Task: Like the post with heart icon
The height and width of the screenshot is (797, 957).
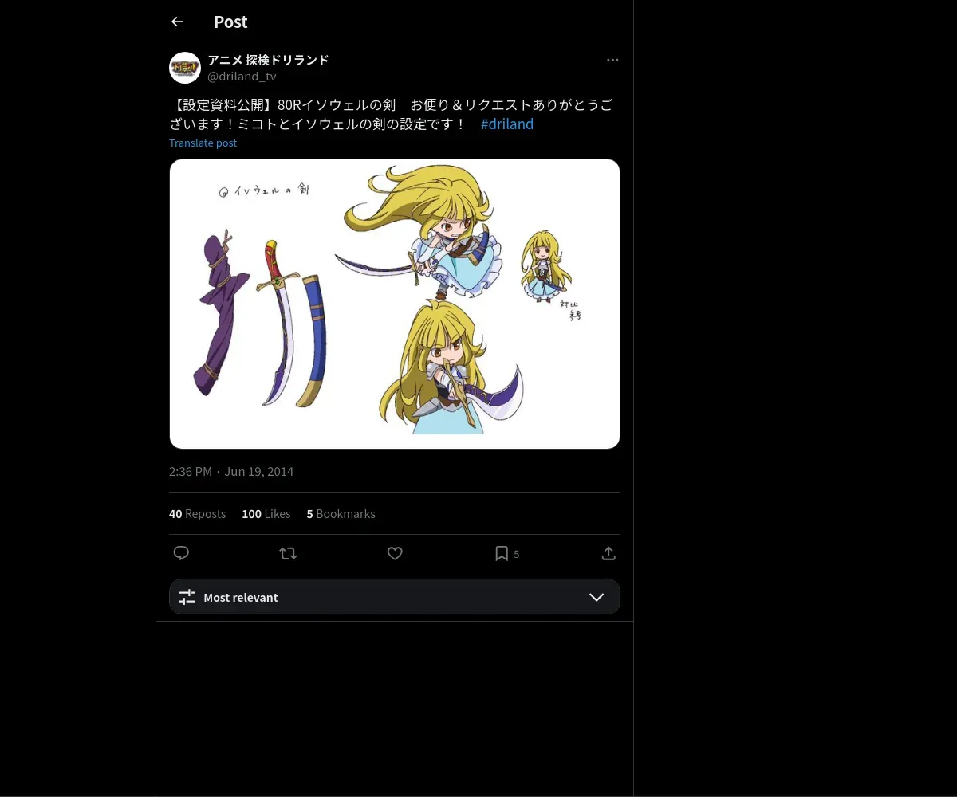Action: [395, 553]
